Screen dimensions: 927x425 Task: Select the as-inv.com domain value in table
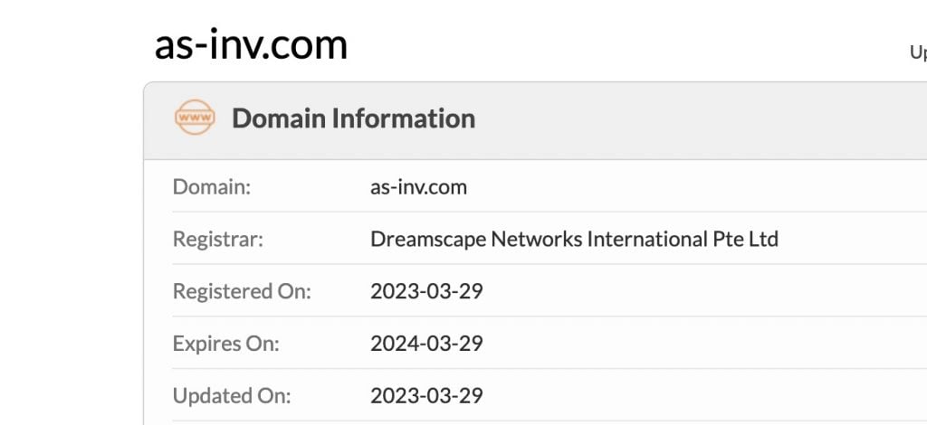418,187
